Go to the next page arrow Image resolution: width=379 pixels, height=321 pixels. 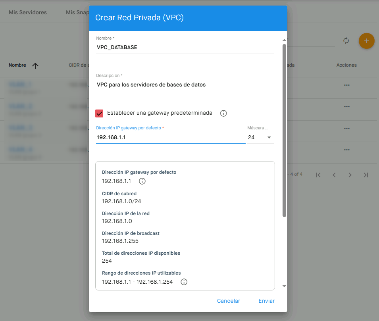pyautogui.click(x=350, y=175)
